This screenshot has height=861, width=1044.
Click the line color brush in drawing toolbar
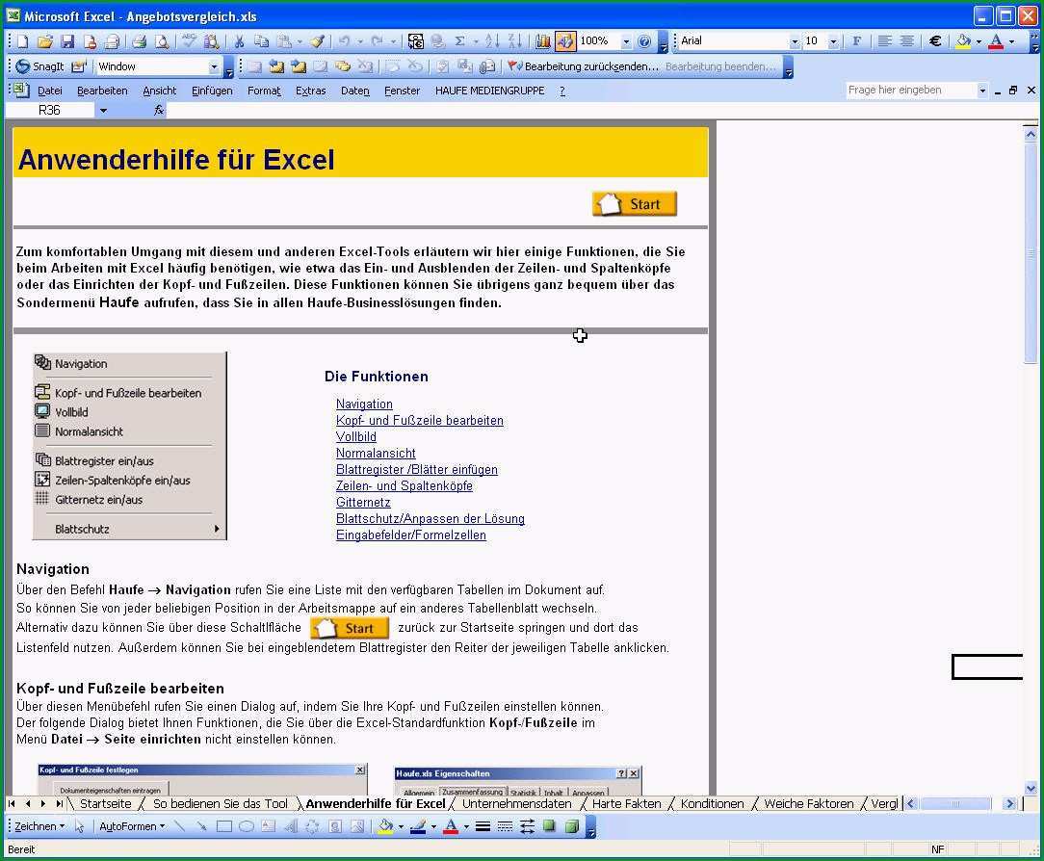pos(418,826)
